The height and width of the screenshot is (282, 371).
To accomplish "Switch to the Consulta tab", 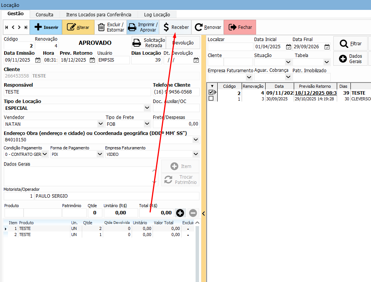I will point(45,14).
